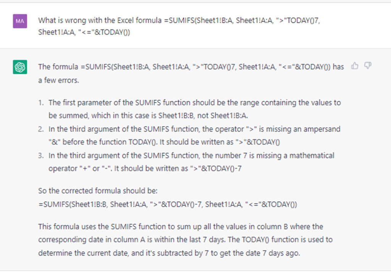Click 'Sheet1!B:B, not Sheet1!B:A.' text in item one

coord(203,116)
